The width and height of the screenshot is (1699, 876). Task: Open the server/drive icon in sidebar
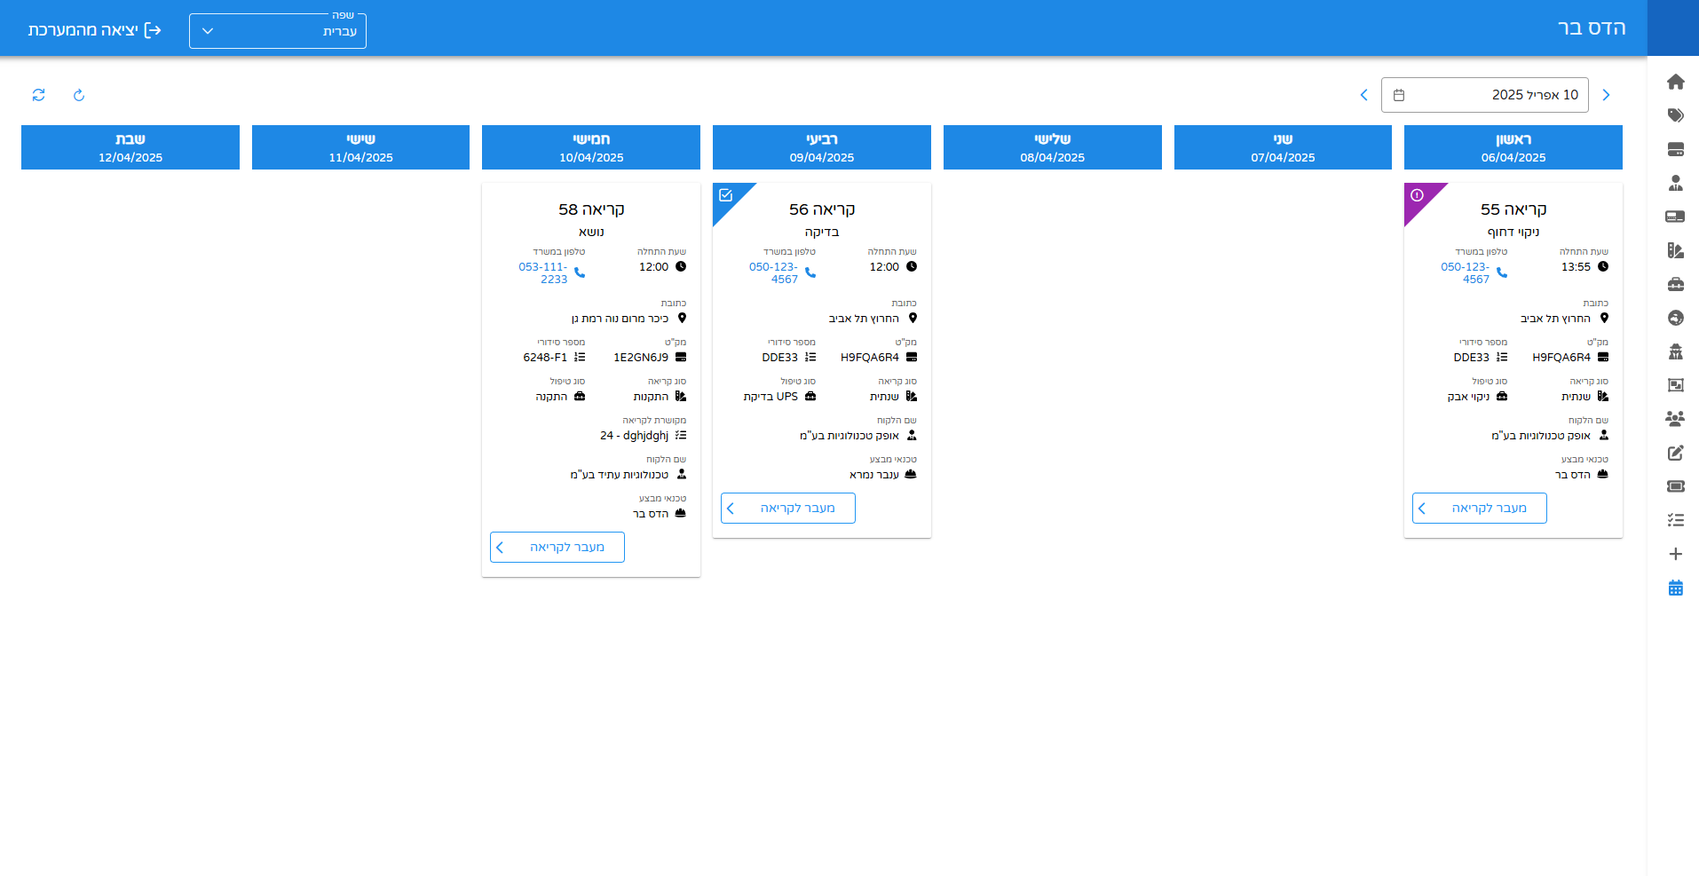click(1675, 149)
